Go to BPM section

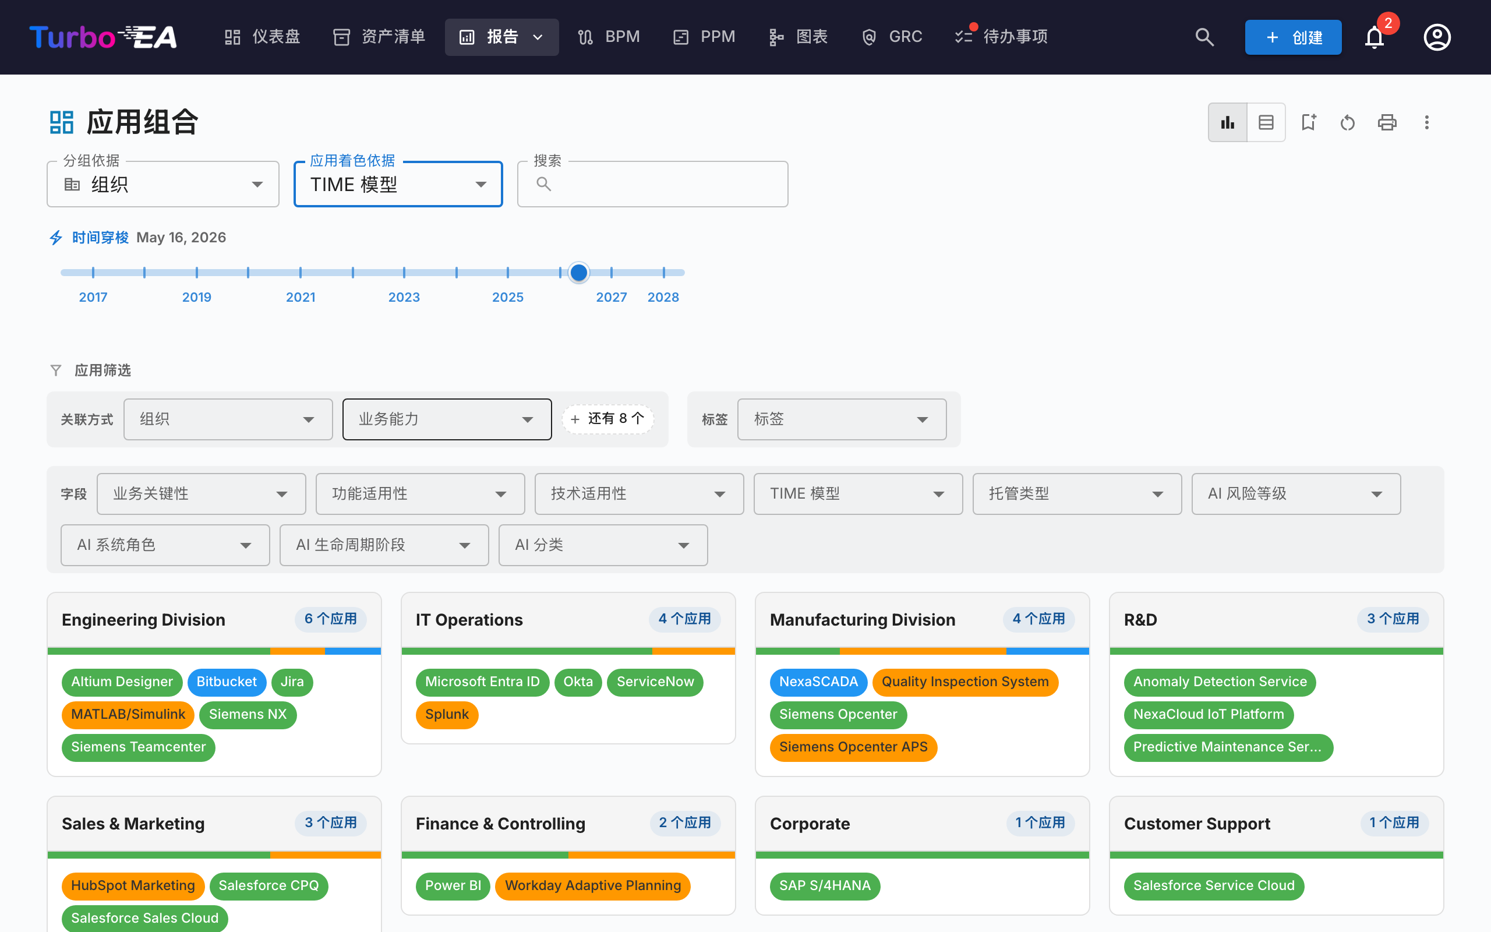pos(609,37)
